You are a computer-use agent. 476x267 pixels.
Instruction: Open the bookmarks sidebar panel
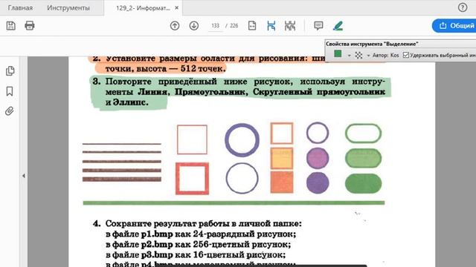click(x=10, y=91)
